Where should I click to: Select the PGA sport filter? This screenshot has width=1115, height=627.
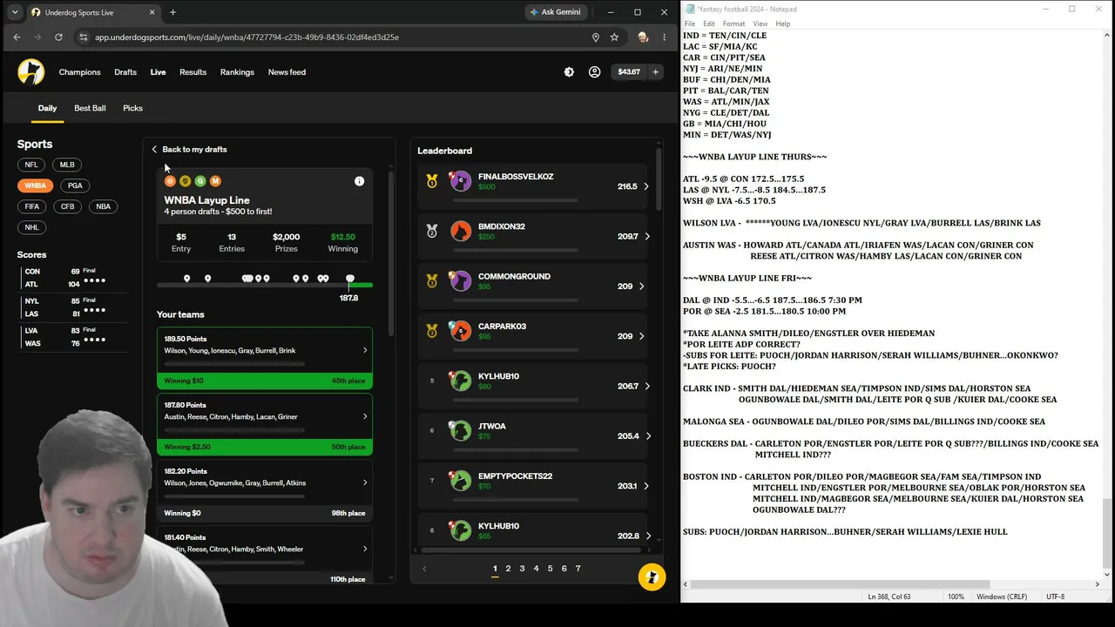(x=75, y=185)
